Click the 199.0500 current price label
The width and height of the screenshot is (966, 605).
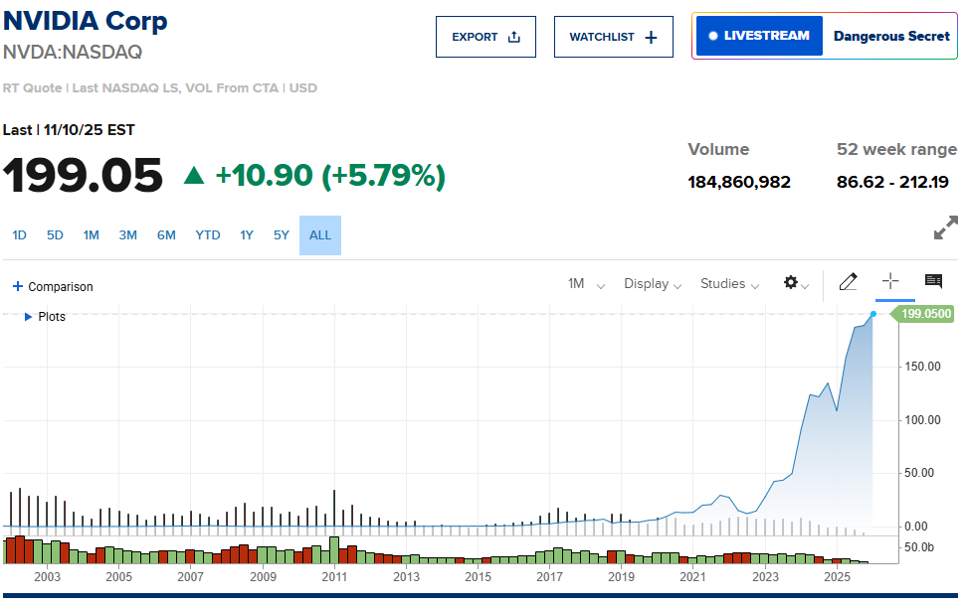[925, 314]
